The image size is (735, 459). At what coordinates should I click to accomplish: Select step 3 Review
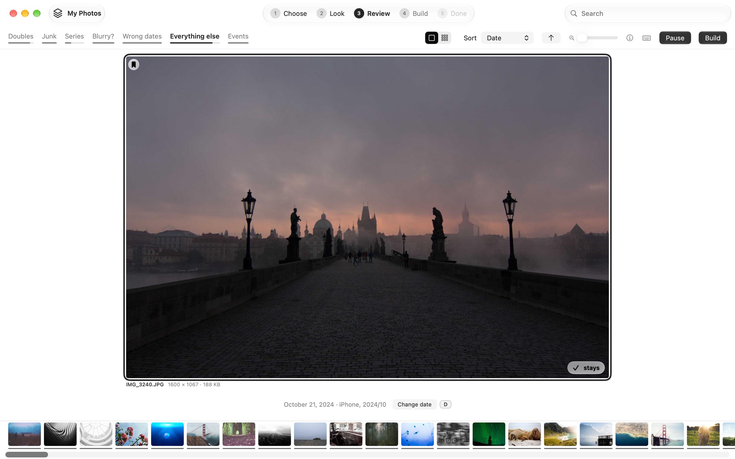372,14
